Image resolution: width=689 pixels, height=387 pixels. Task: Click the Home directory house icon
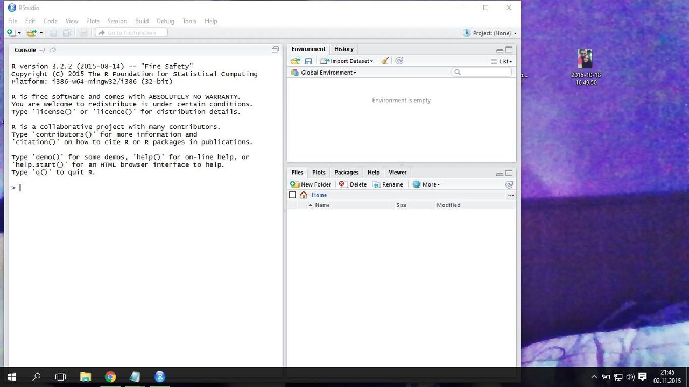[x=304, y=195]
